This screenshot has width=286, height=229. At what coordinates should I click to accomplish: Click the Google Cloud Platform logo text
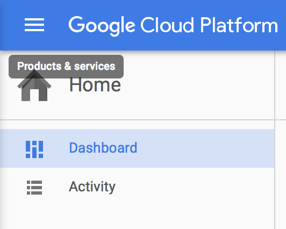click(x=173, y=25)
